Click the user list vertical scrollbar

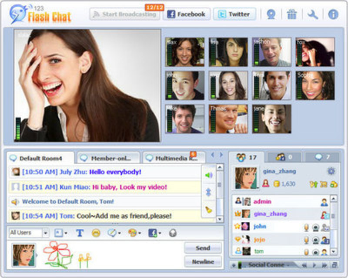pos(334,216)
